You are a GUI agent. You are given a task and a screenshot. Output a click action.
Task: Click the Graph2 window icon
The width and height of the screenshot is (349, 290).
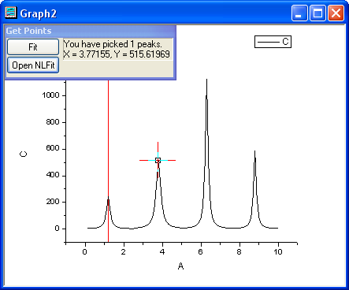click(x=11, y=13)
